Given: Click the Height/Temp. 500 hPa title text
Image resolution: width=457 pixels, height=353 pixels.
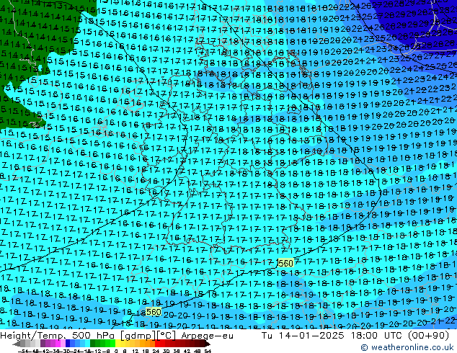Looking at the screenshot, I should coord(59,336).
